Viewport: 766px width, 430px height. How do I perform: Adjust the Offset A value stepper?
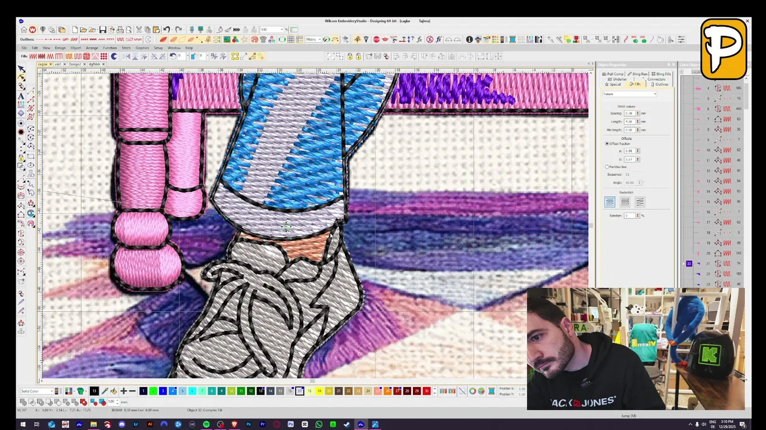click(x=638, y=151)
